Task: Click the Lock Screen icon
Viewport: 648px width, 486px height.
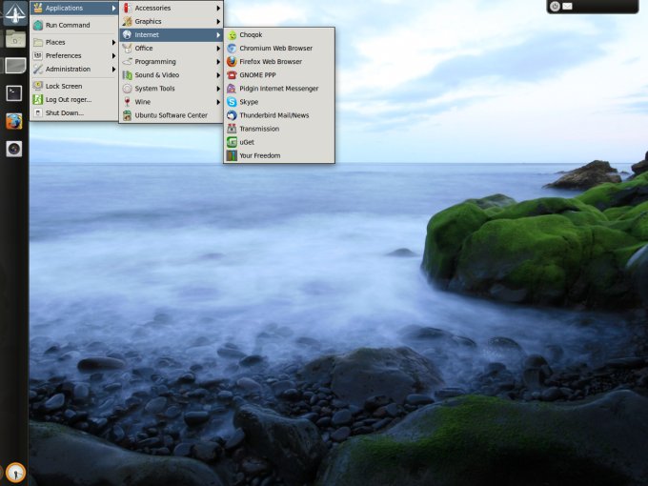Action: pos(37,86)
